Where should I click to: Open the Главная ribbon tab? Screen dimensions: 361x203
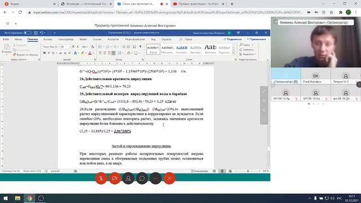tap(33, 39)
